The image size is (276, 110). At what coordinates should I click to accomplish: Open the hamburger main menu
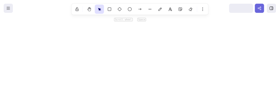tap(8, 8)
